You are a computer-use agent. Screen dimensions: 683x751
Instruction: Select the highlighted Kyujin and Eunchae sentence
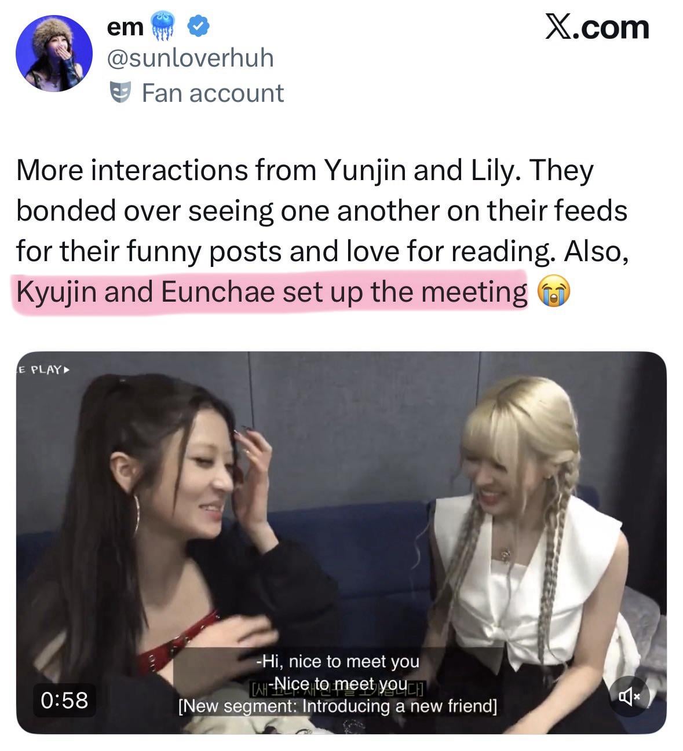click(272, 291)
